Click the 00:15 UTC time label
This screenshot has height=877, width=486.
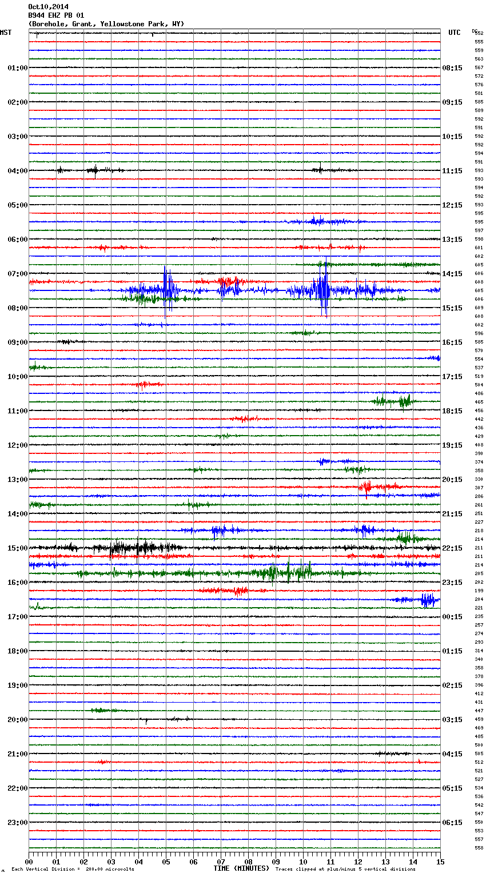pyautogui.click(x=452, y=617)
